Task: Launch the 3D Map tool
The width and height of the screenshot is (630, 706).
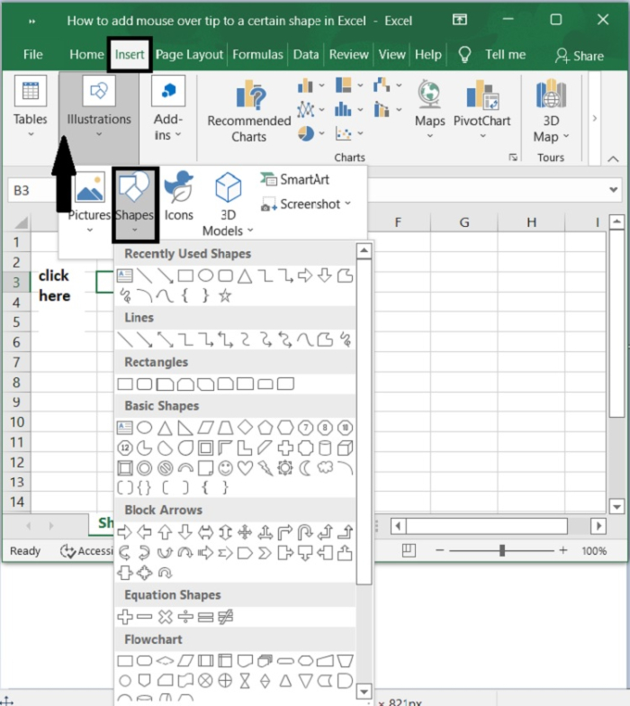Action: tap(551, 111)
